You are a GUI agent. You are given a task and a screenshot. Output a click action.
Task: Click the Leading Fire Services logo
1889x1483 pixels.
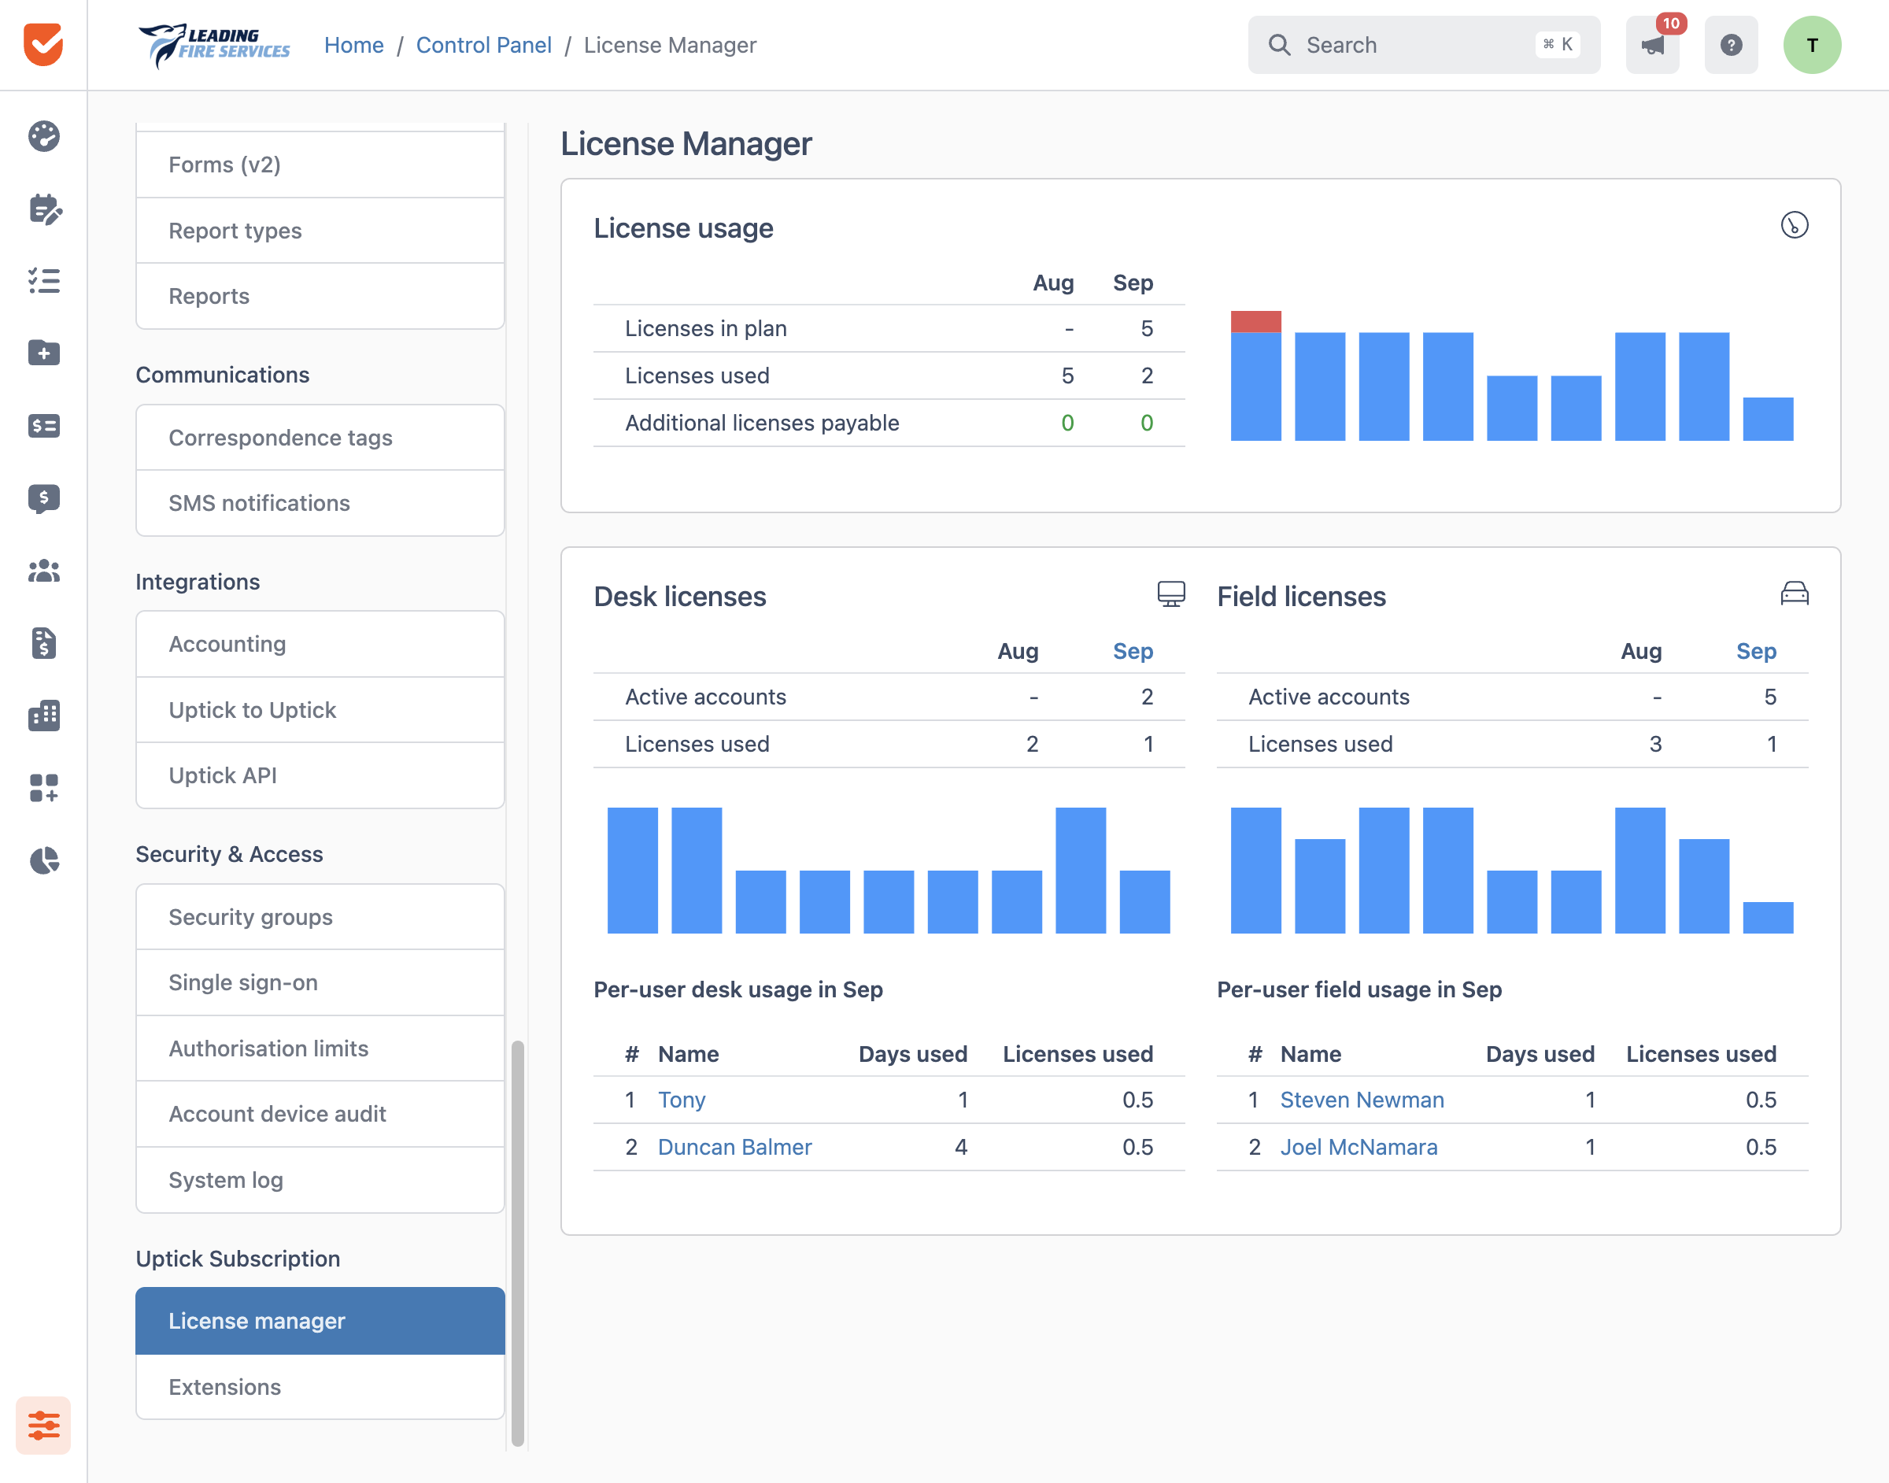[x=213, y=45]
